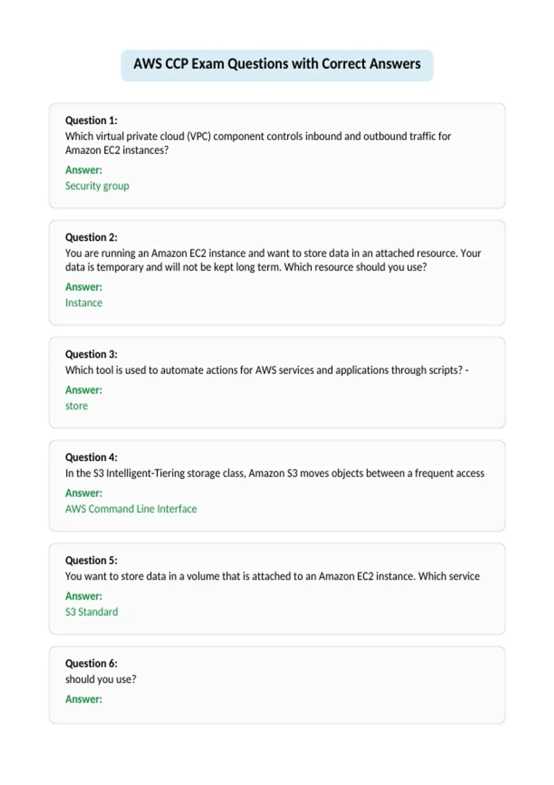Select the Question 5 heading

click(x=91, y=560)
